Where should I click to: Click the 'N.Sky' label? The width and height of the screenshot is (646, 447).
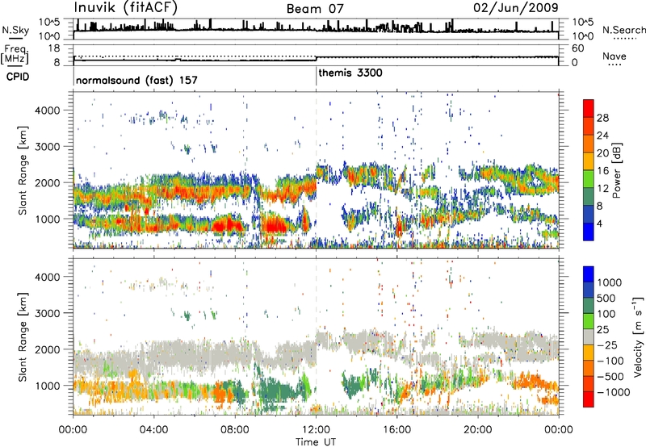pyautogui.click(x=15, y=30)
